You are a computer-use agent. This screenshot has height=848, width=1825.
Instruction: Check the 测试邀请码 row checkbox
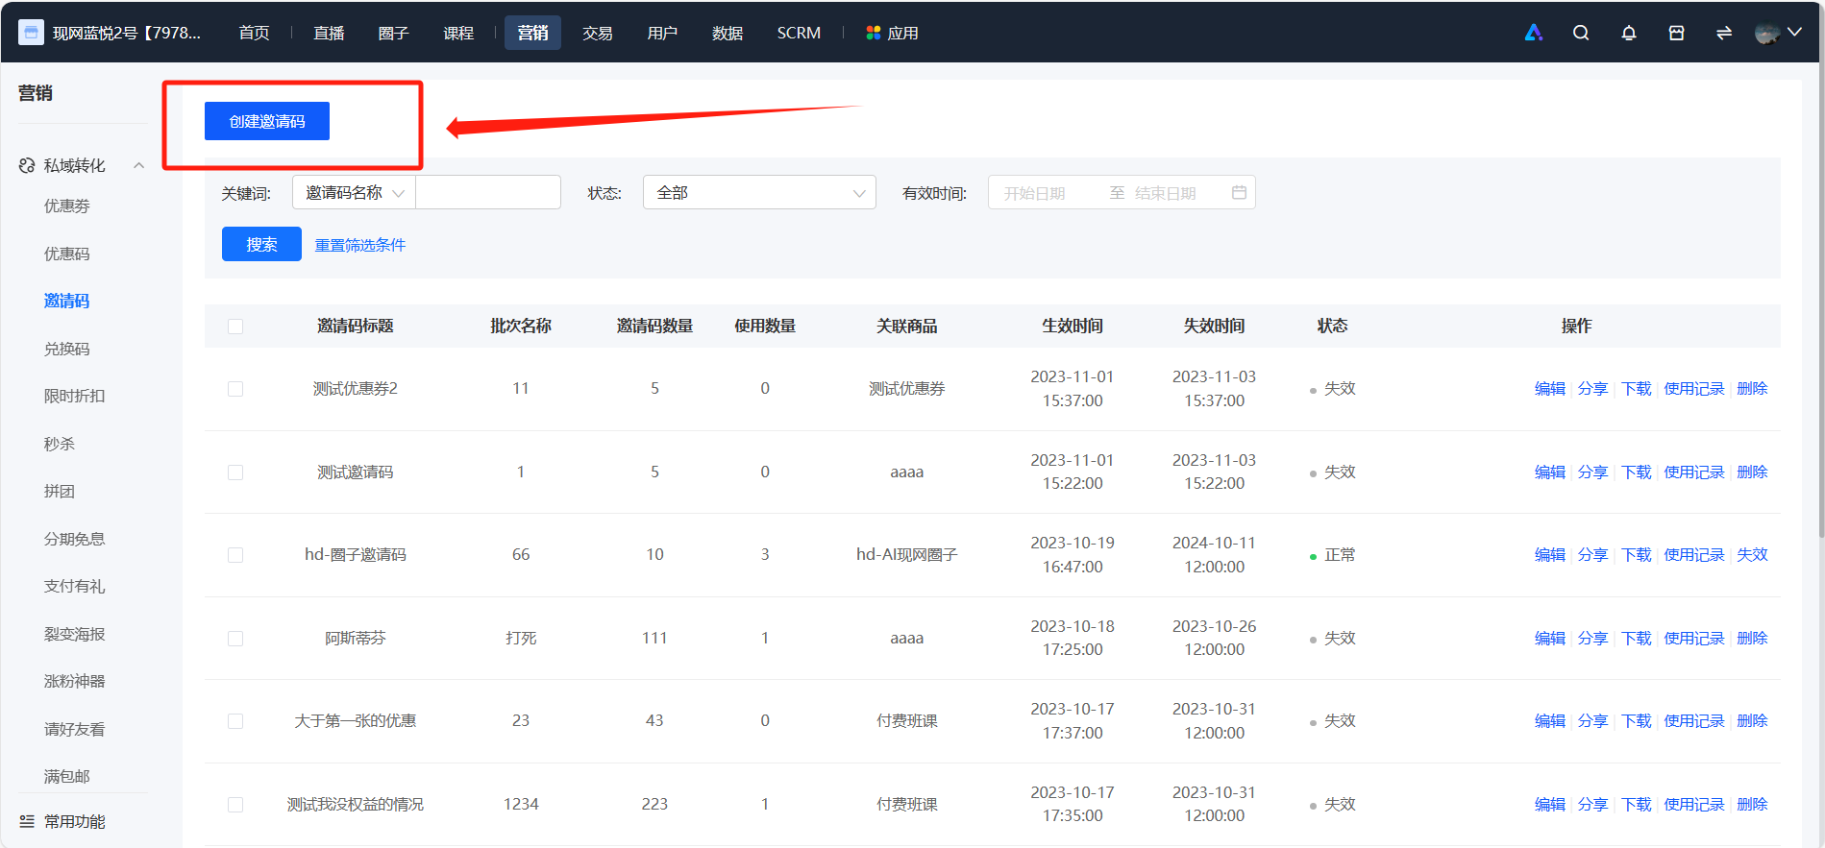tap(235, 472)
